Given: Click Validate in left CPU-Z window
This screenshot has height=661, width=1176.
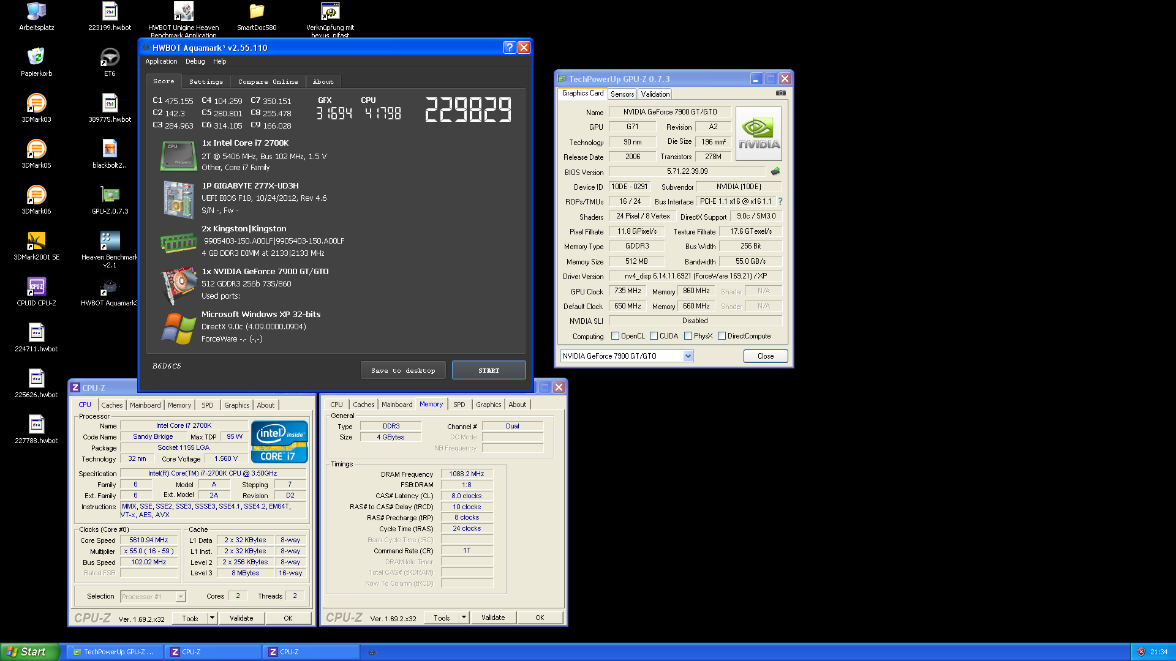Looking at the screenshot, I should click(x=241, y=618).
